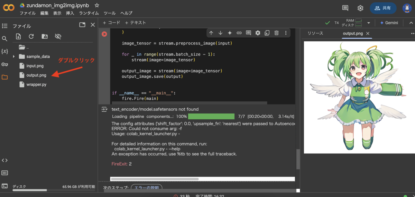Open the code snippets sidebar icon

click(x=4, y=160)
